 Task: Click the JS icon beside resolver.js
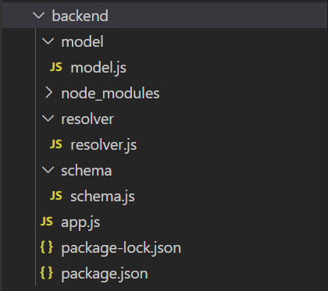pos(56,144)
